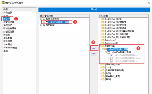Open 版本信息 category
The image size is (152, 94).
[x=8, y=41]
